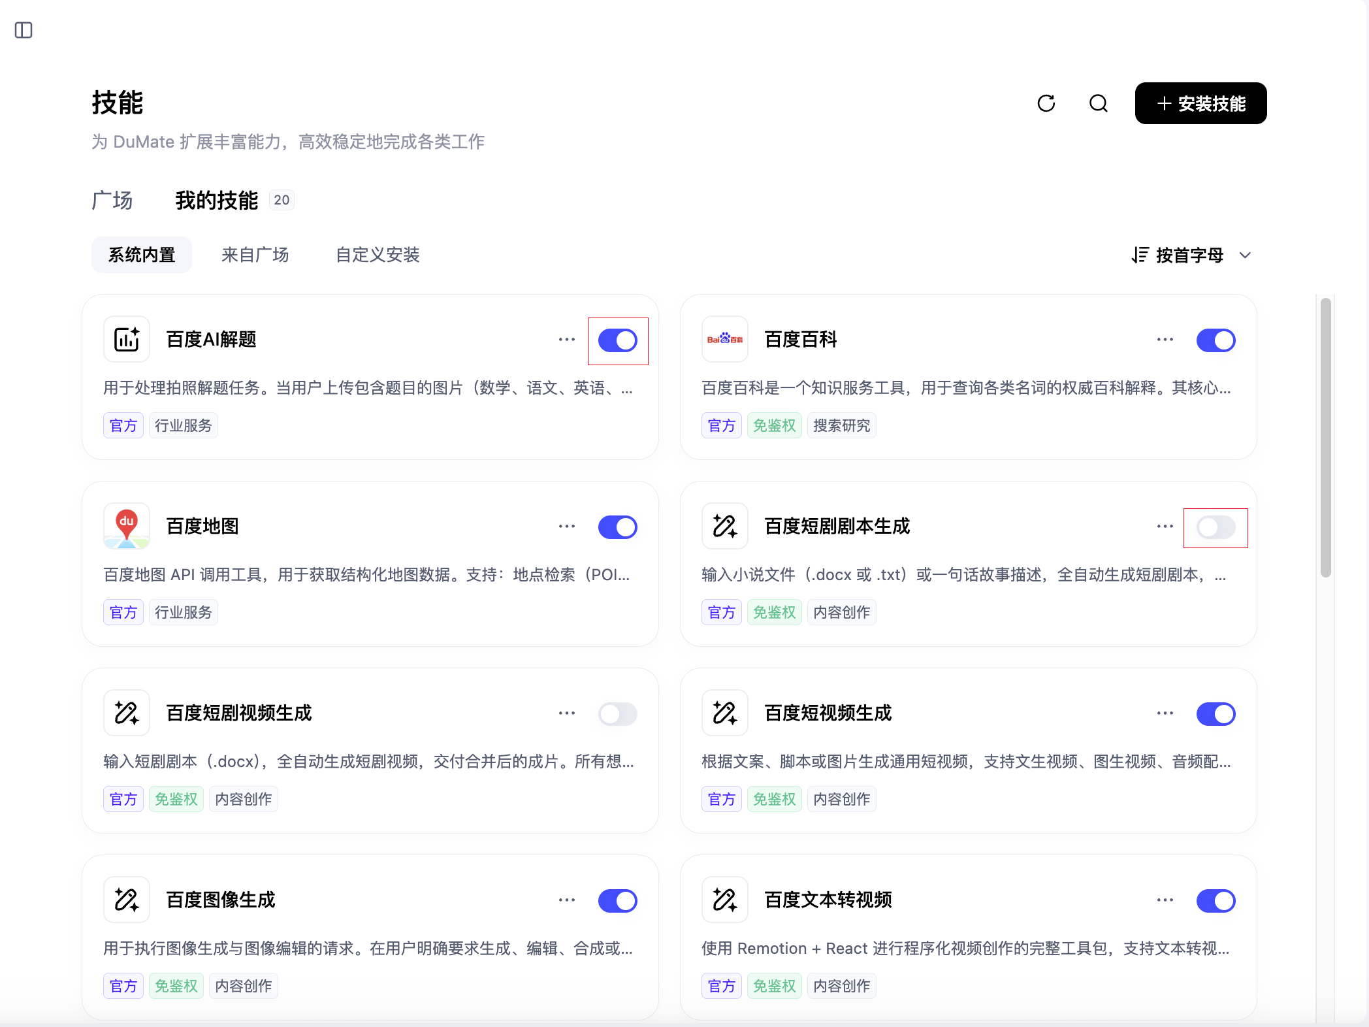The height and width of the screenshot is (1027, 1369).
Task: Open more options for 百度短视频生成
Action: [x=1165, y=713]
